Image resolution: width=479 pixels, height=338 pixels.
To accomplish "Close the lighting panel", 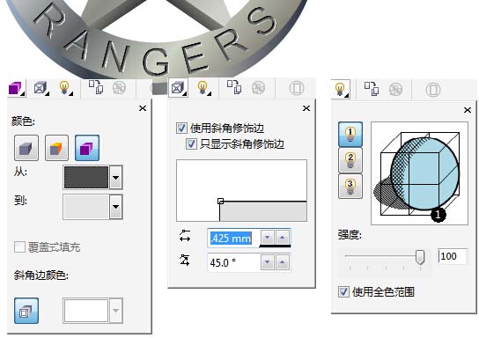I will [468, 110].
